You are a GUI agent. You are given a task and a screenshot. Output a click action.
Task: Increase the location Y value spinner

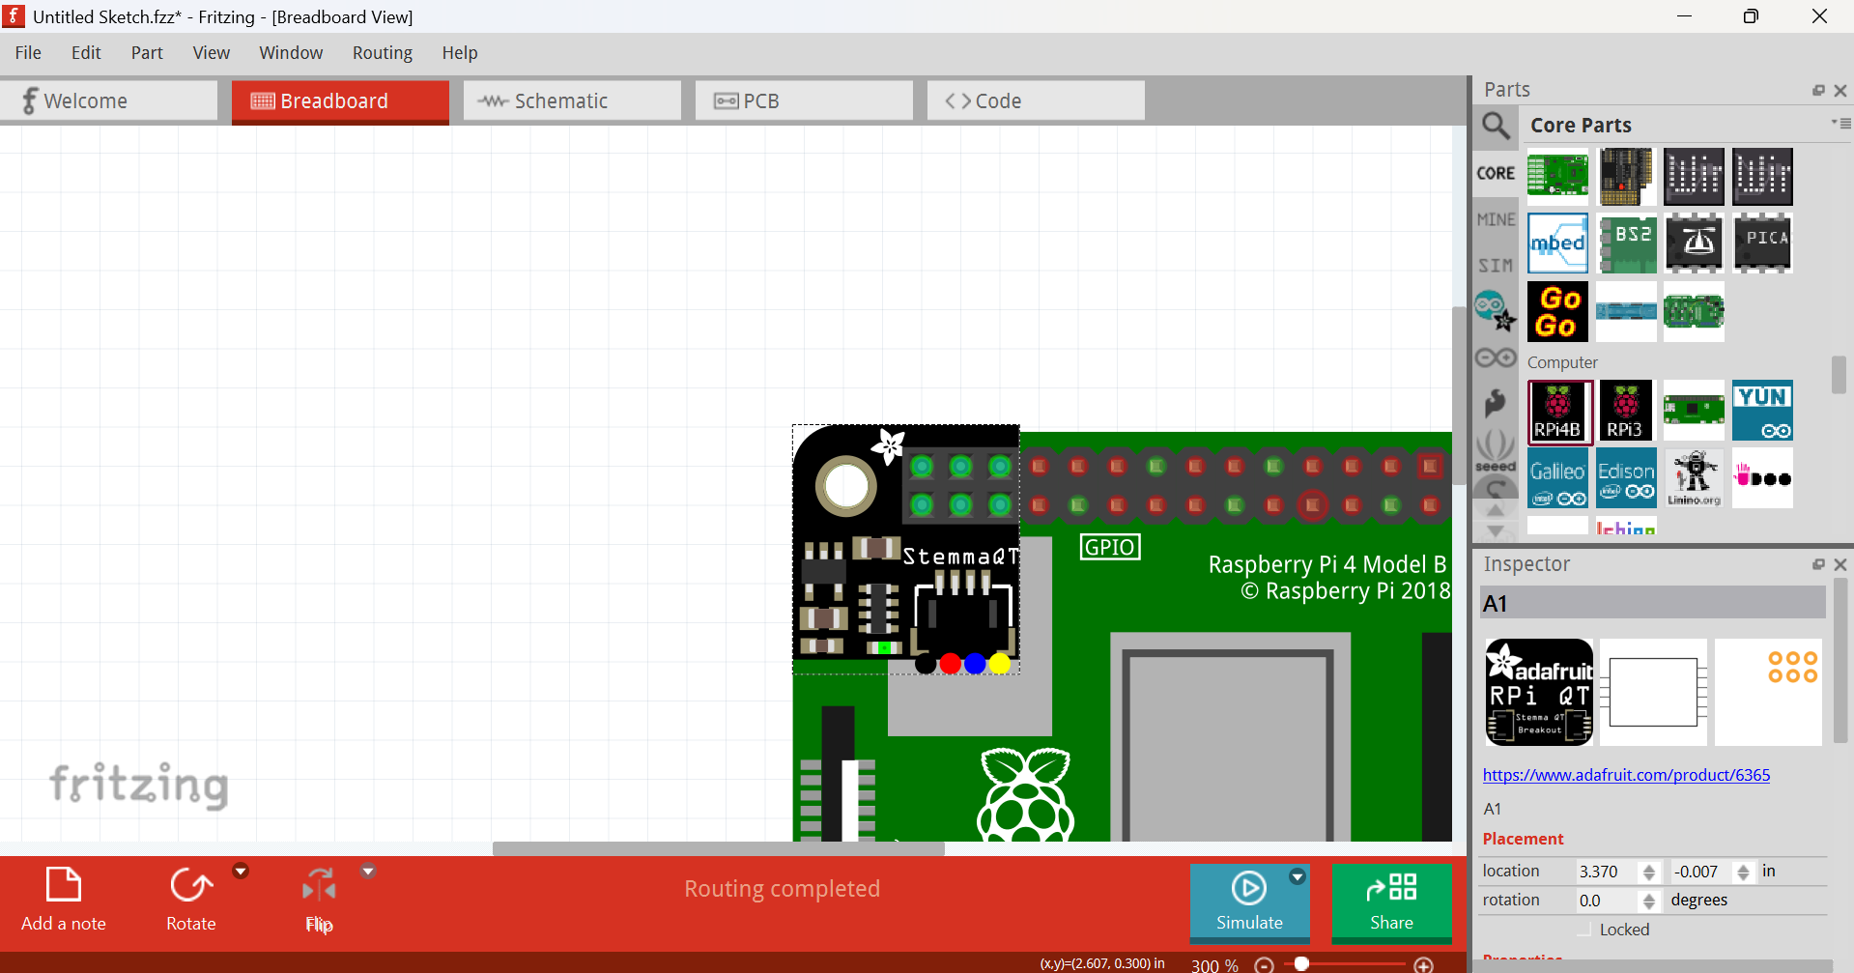pos(1743,867)
